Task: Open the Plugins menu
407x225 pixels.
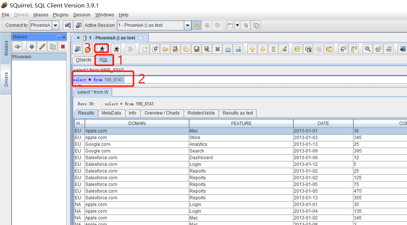Action: click(x=60, y=15)
